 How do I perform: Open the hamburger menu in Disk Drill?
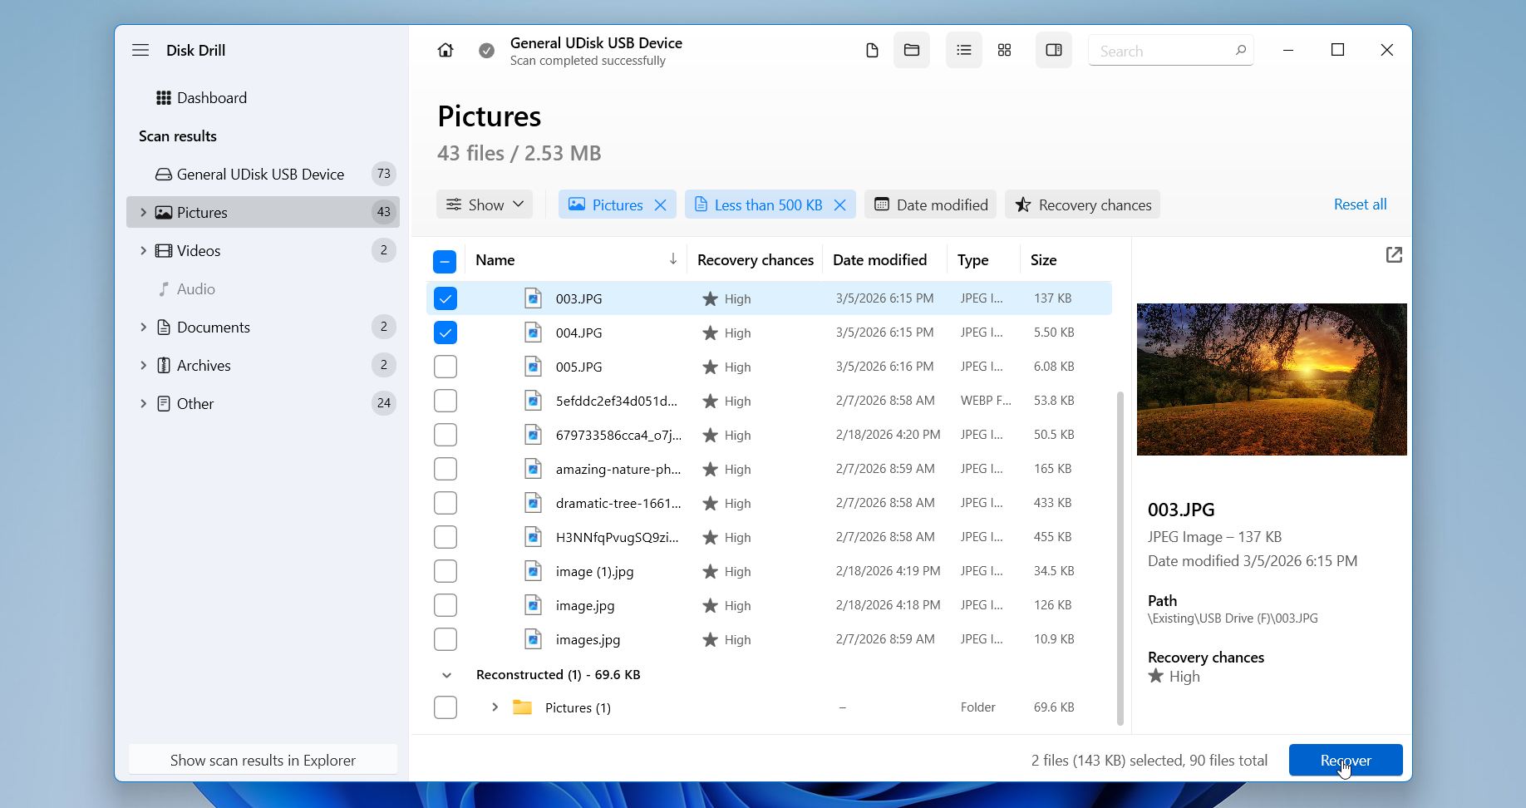click(x=140, y=50)
